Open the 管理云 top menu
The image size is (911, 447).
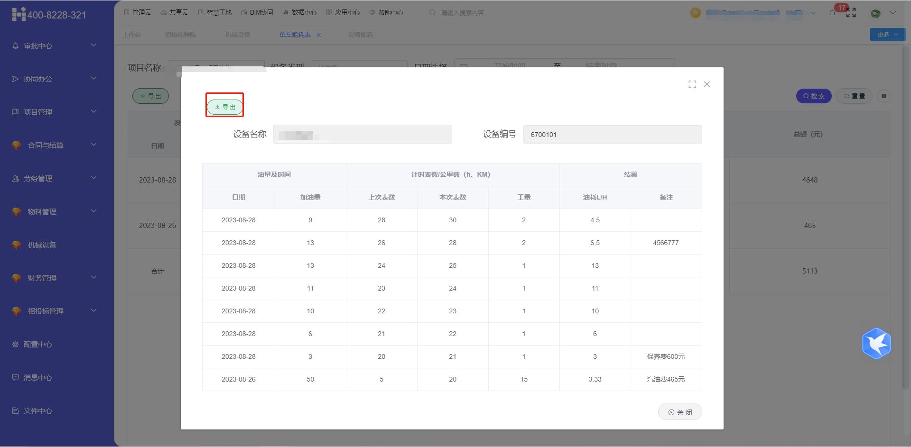[x=138, y=13]
